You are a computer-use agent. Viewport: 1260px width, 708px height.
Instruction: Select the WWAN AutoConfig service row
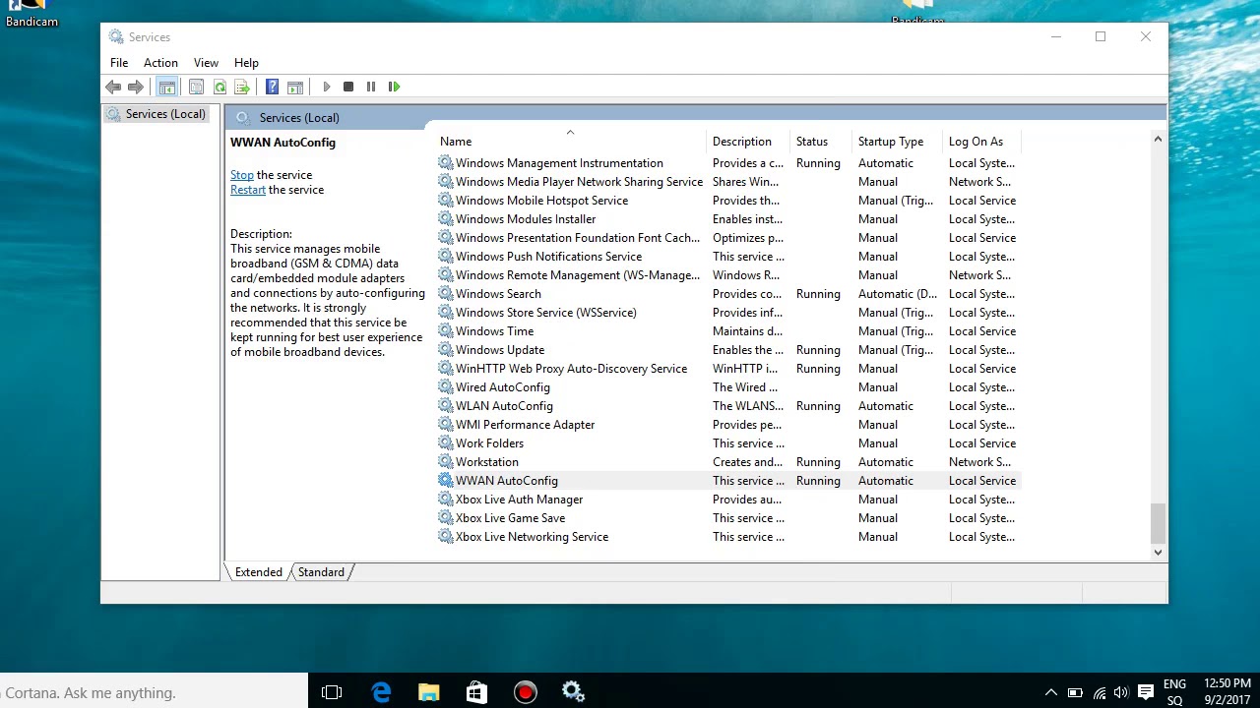point(728,481)
